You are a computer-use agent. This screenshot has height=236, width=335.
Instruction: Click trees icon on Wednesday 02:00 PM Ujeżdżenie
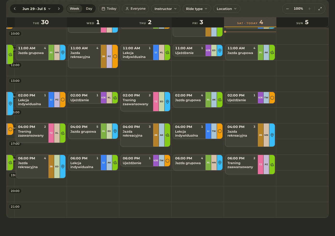(115, 98)
